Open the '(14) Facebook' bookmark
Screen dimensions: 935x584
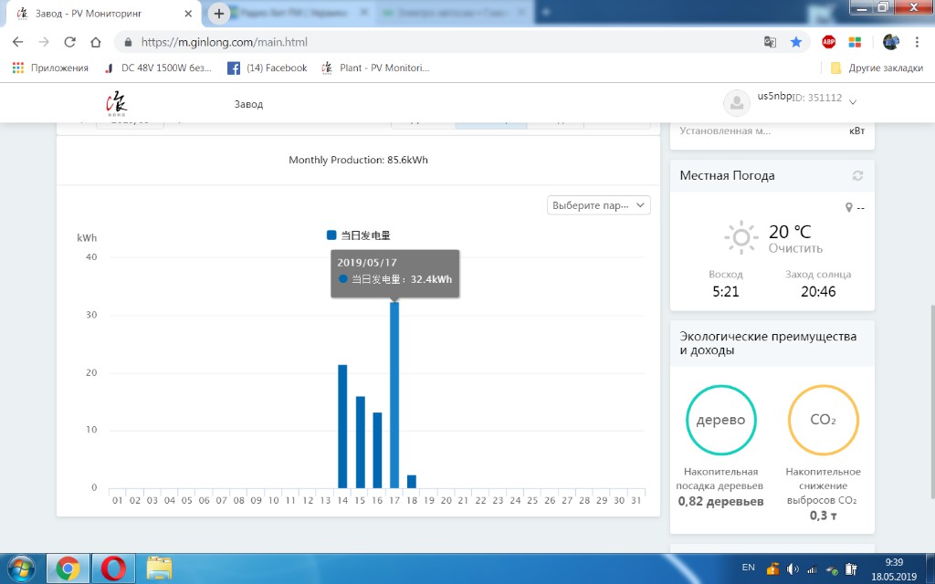click(x=268, y=68)
